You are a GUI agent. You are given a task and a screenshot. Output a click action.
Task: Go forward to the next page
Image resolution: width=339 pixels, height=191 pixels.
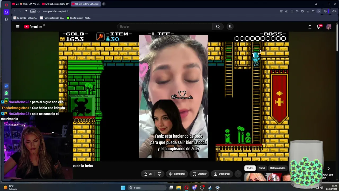(x=20, y=11)
